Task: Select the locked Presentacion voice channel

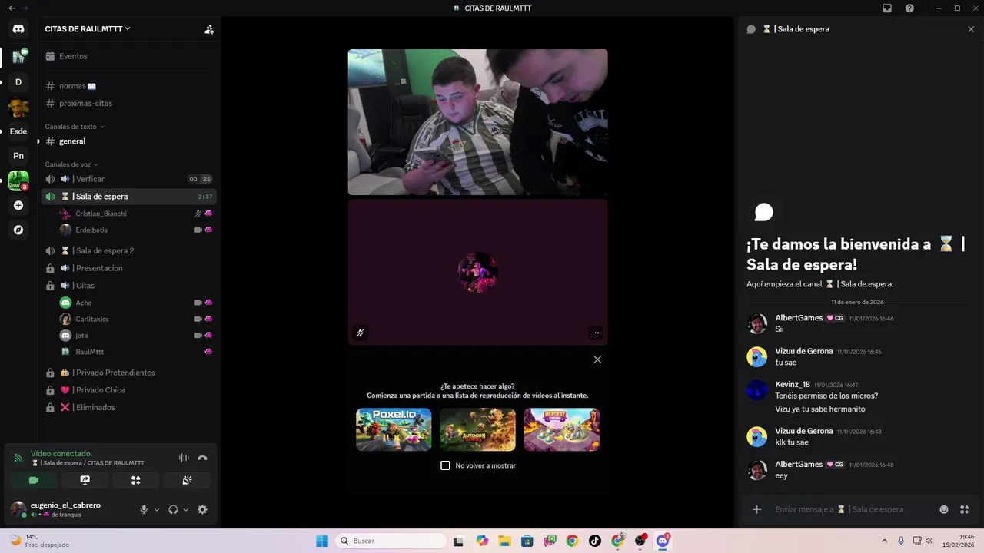Action: click(x=128, y=268)
